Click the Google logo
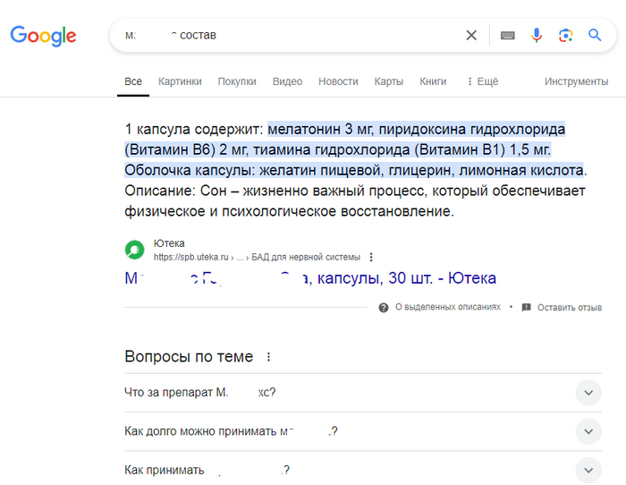Screen dimensions: 626x485 click(43, 36)
